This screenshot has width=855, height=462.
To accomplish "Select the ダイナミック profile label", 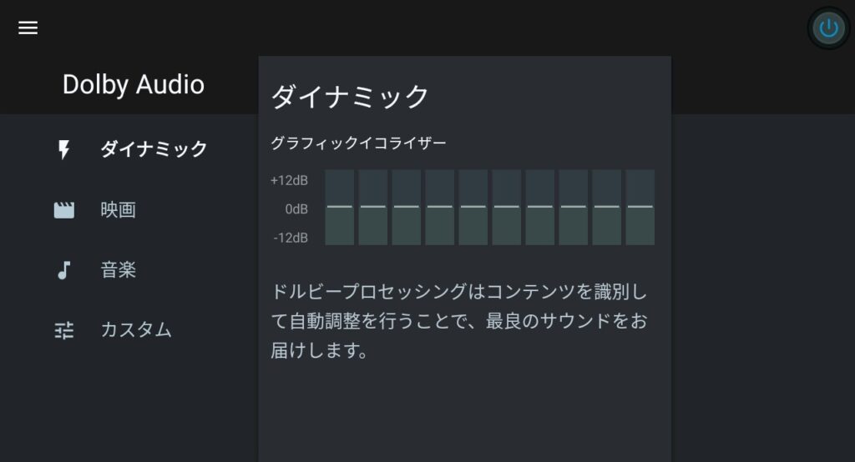I will tap(154, 149).
